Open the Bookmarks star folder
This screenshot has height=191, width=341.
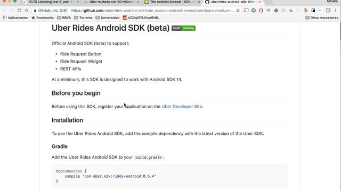43,18
